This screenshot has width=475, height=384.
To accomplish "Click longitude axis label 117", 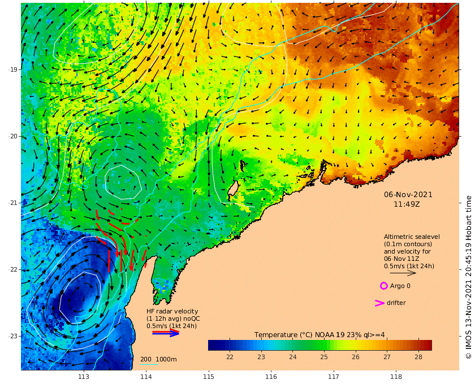I will point(334,377).
